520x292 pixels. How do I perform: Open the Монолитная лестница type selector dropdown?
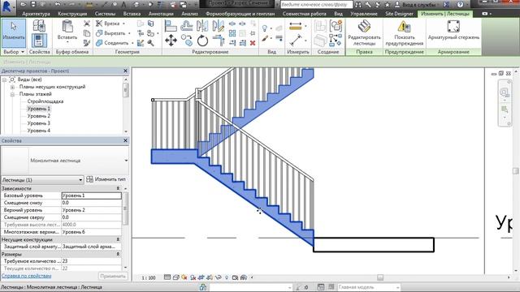pos(126,161)
